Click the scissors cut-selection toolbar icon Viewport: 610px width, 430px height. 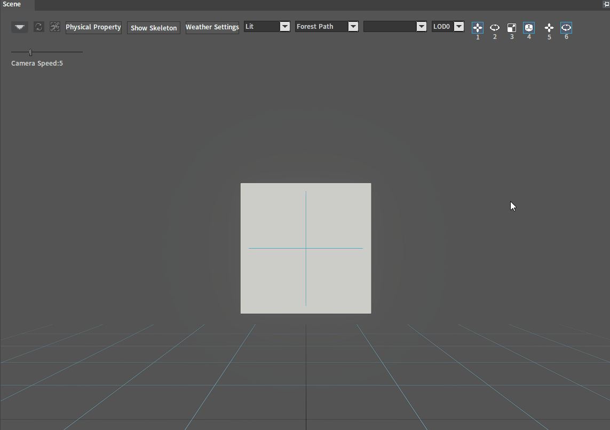55,27
